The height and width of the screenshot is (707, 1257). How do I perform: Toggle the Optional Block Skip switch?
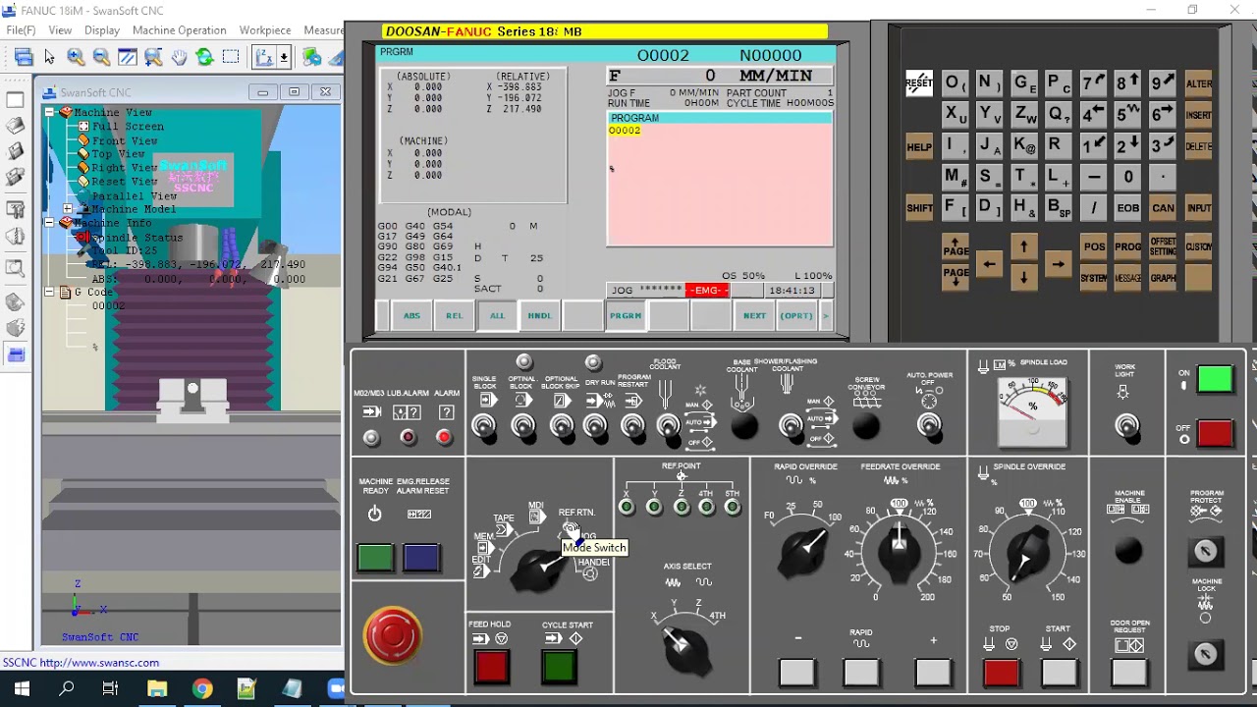(561, 426)
